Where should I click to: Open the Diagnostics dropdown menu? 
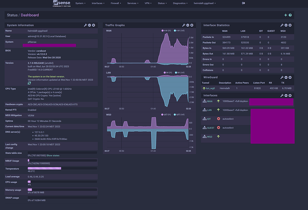(x=180, y=3)
